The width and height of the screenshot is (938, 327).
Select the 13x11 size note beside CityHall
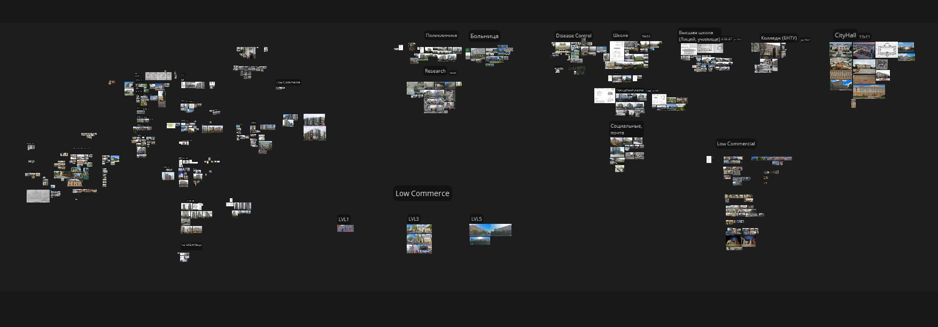864,37
